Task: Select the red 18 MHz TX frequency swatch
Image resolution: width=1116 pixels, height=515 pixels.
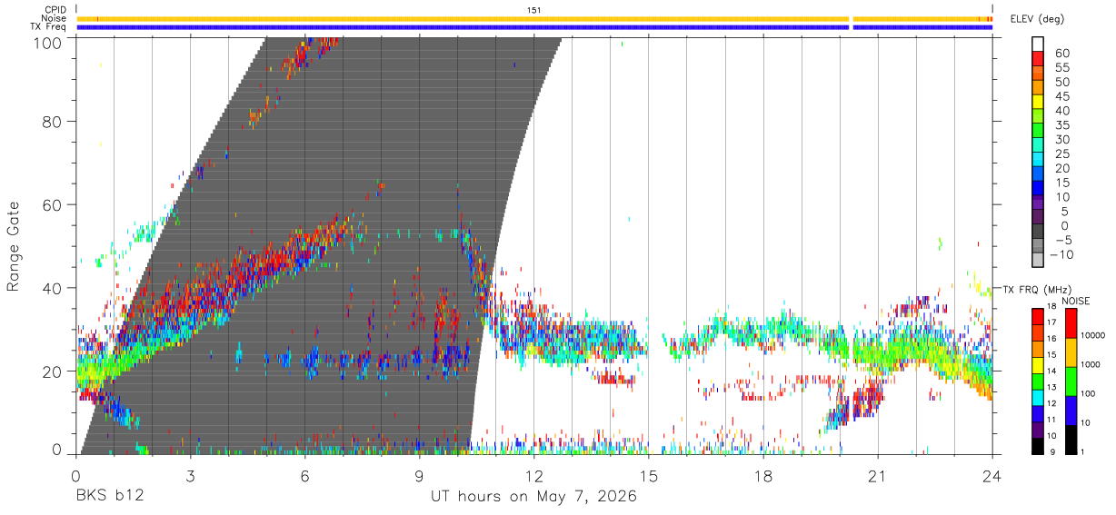Action: [1038, 315]
